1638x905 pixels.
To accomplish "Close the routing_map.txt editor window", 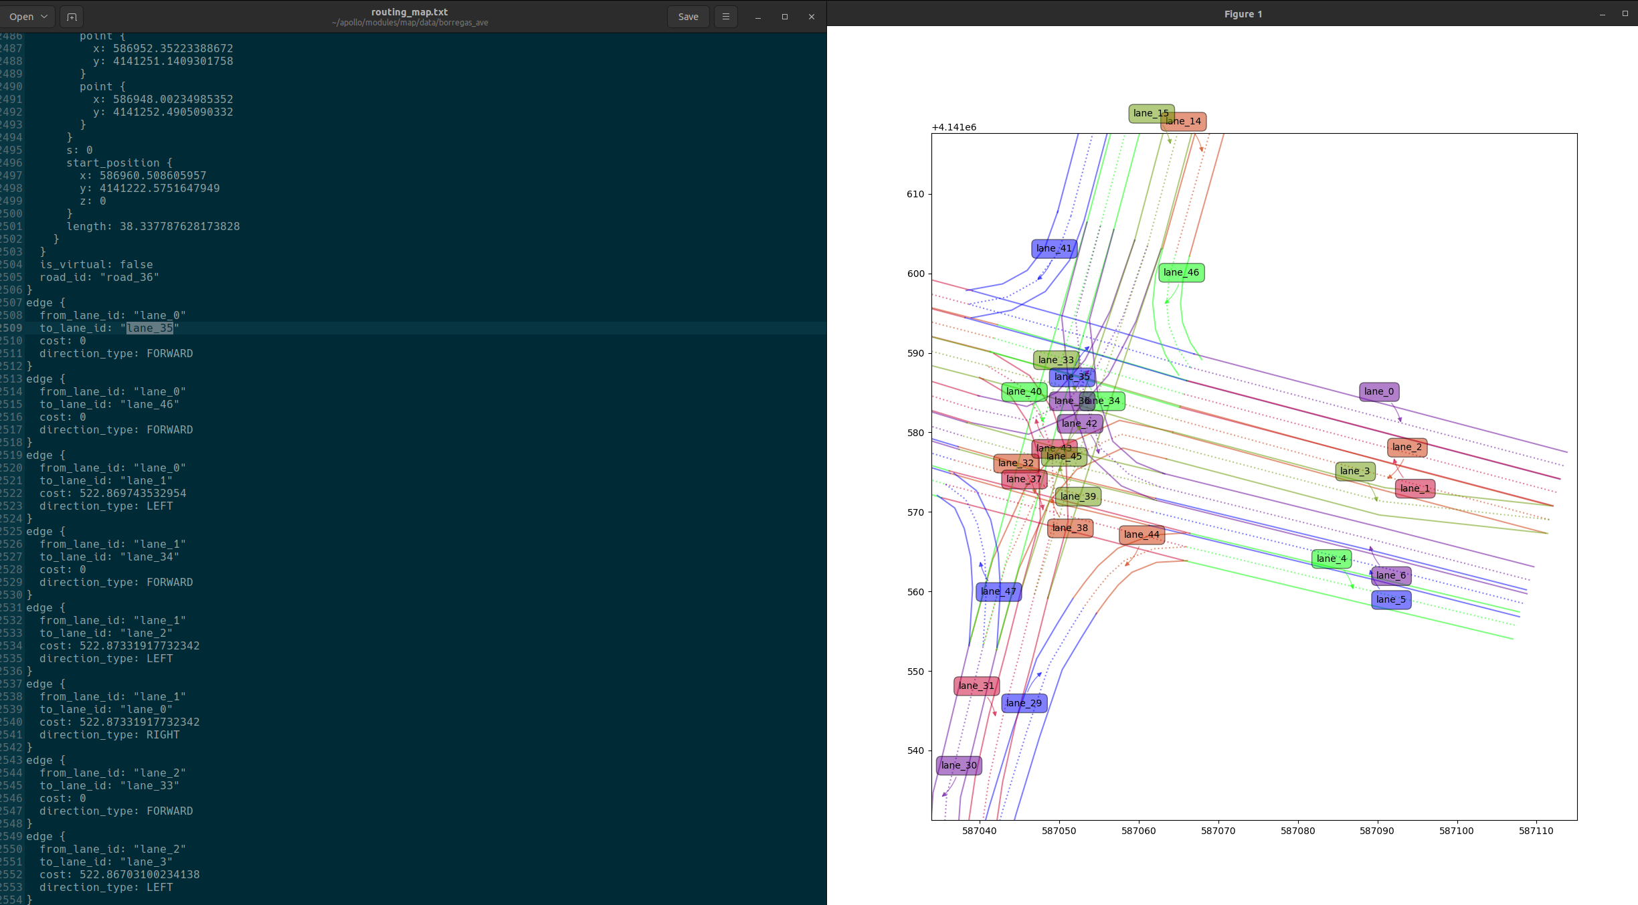I will [x=811, y=17].
